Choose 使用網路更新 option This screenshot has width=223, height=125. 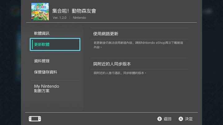point(139,34)
